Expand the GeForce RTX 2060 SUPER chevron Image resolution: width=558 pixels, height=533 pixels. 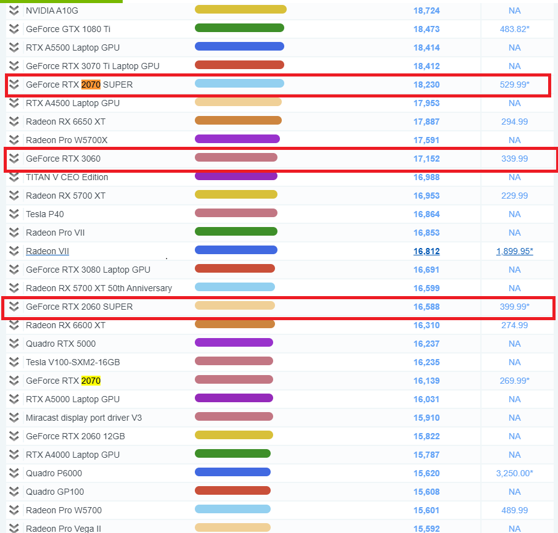point(14,307)
